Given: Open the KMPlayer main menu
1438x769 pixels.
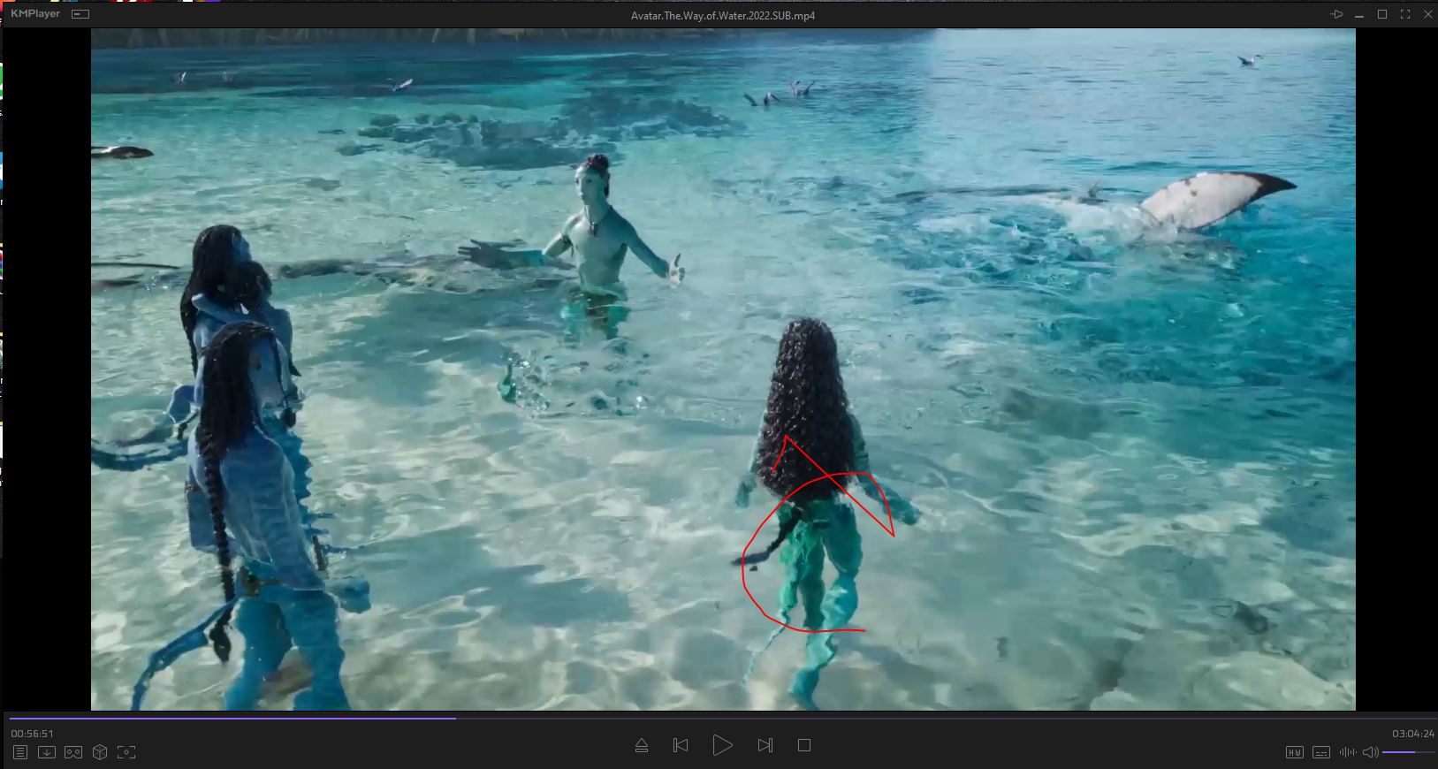Looking at the screenshot, I should (x=35, y=14).
